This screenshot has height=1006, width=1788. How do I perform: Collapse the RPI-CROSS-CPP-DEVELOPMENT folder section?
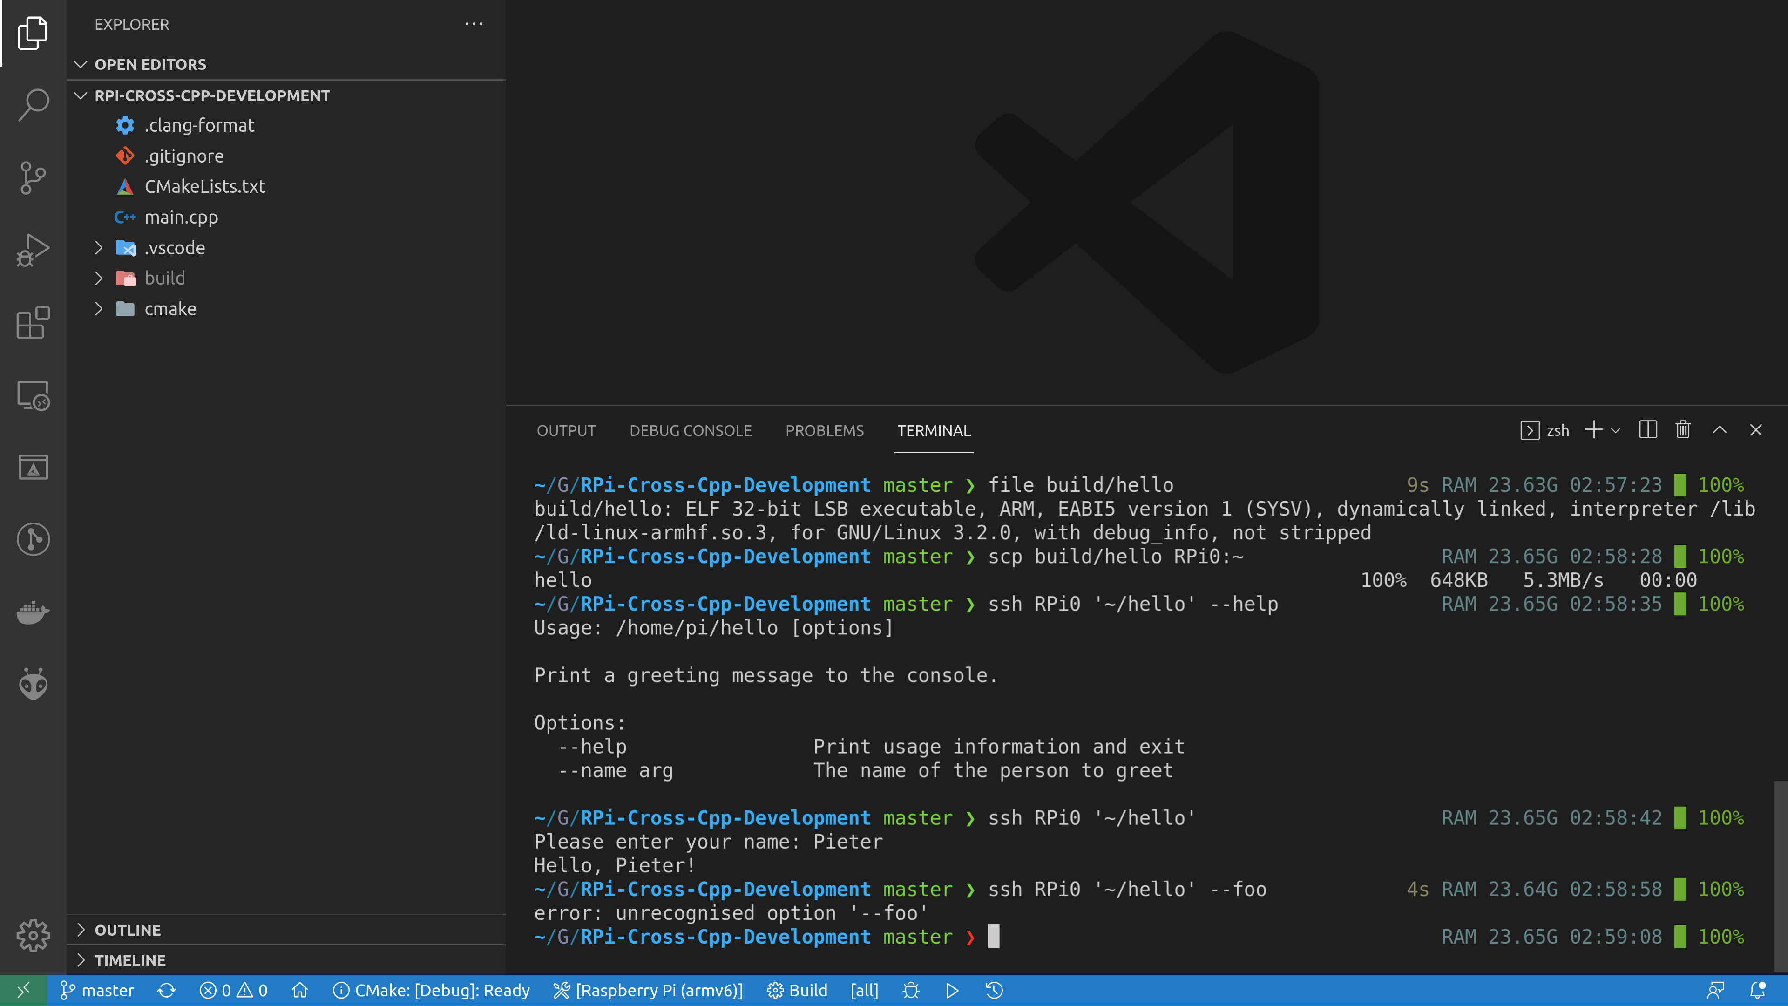tap(286, 95)
